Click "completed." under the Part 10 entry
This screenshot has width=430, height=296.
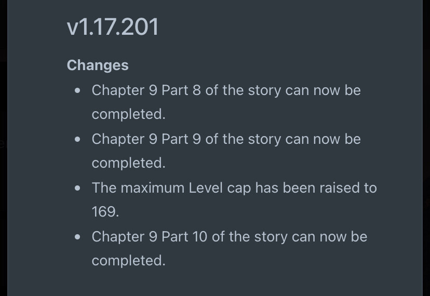(128, 261)
